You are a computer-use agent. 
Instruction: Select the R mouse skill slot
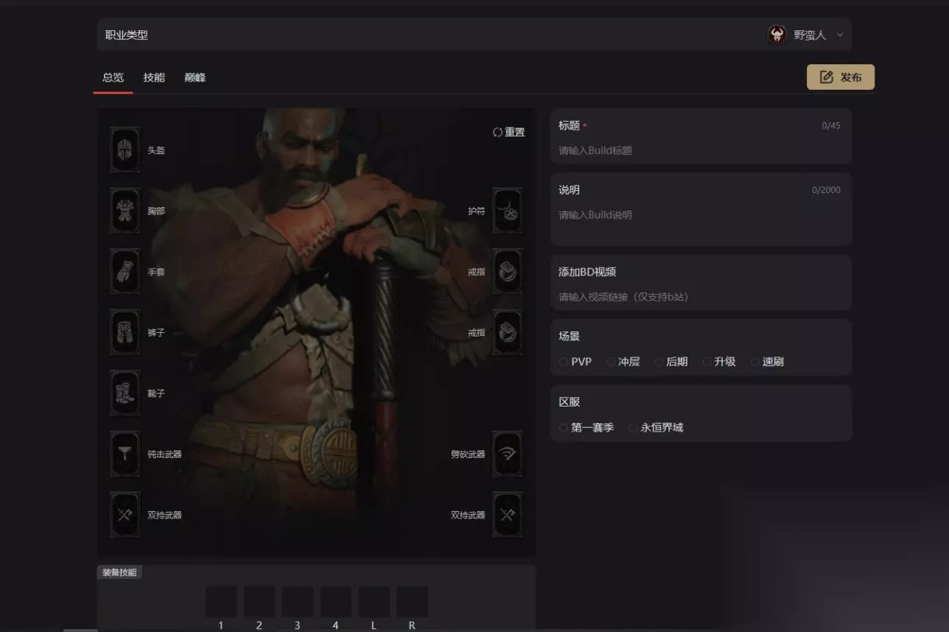[413, 602]
